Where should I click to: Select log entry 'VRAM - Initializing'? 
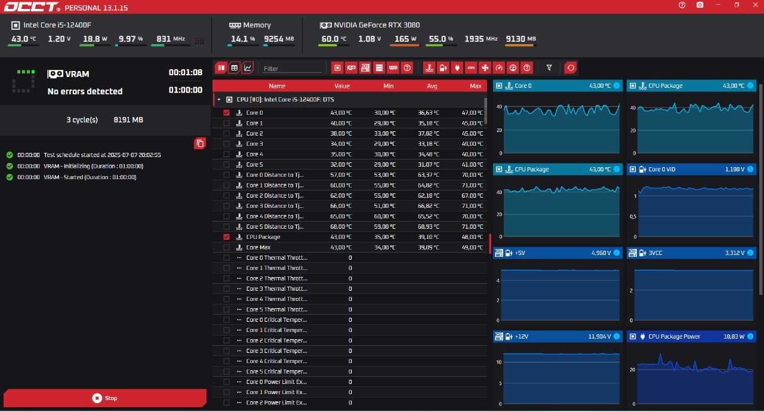point(93,166)
